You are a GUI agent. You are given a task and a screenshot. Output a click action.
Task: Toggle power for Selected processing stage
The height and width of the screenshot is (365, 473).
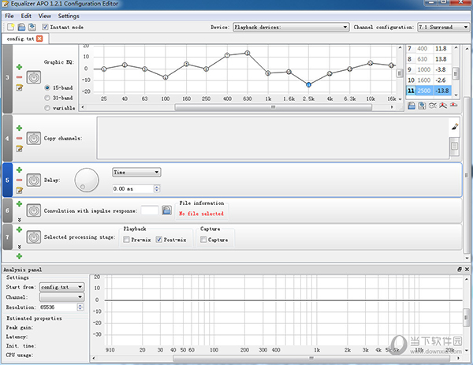click(34, 237)
